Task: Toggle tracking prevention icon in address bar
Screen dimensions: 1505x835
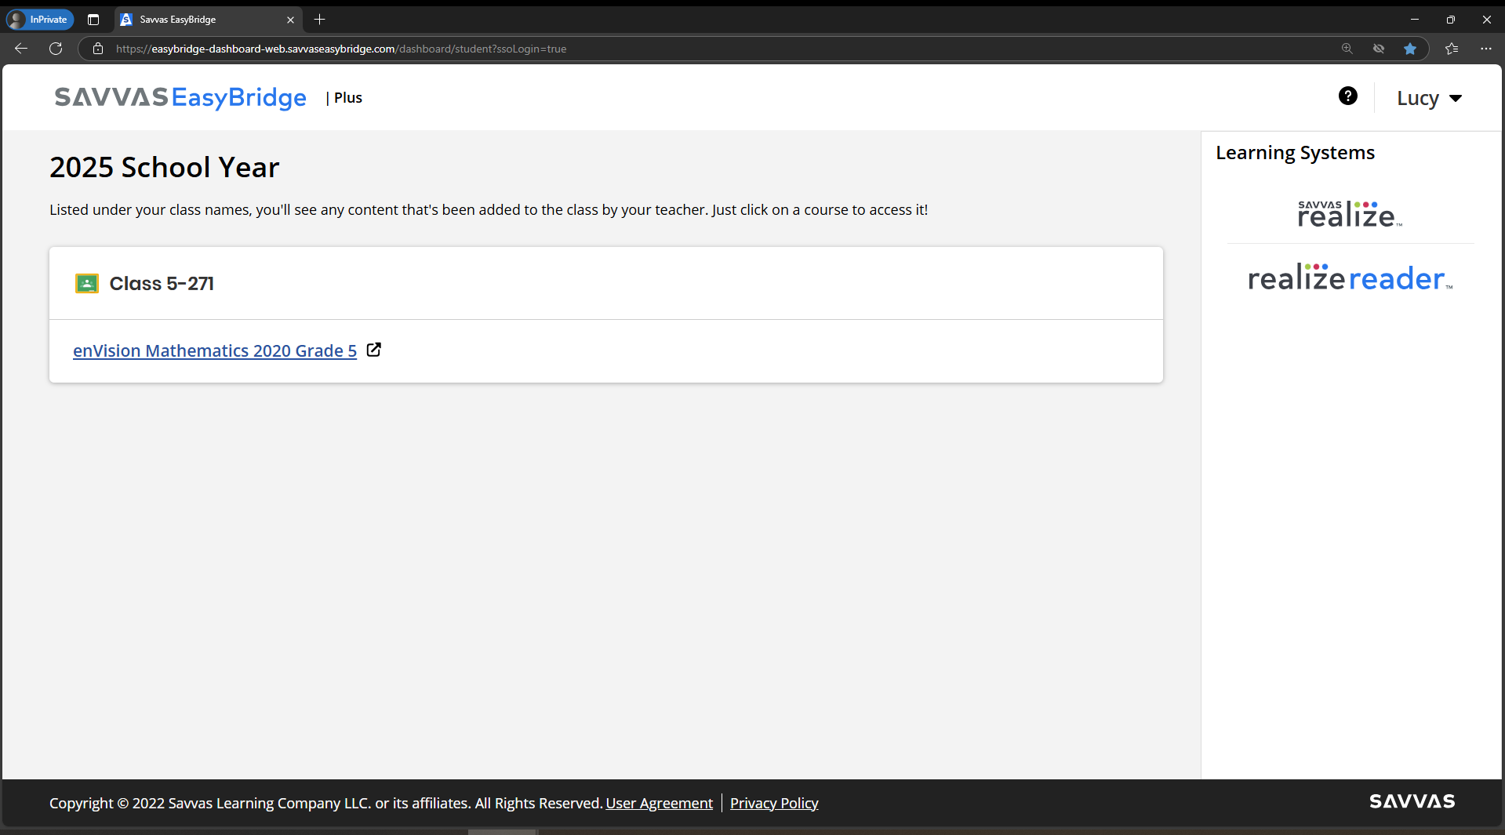Action: pyautogui.click(x=1379, y=49)
